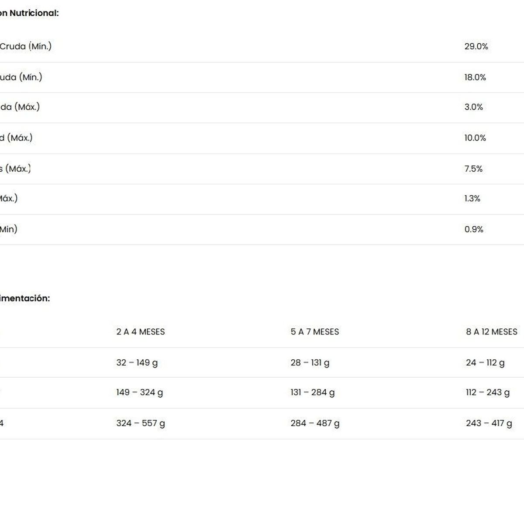The height and width of the screenshot is (524, 524).
Task: Click the "8 A 12 MESES" column header
Action: [492, 332]
